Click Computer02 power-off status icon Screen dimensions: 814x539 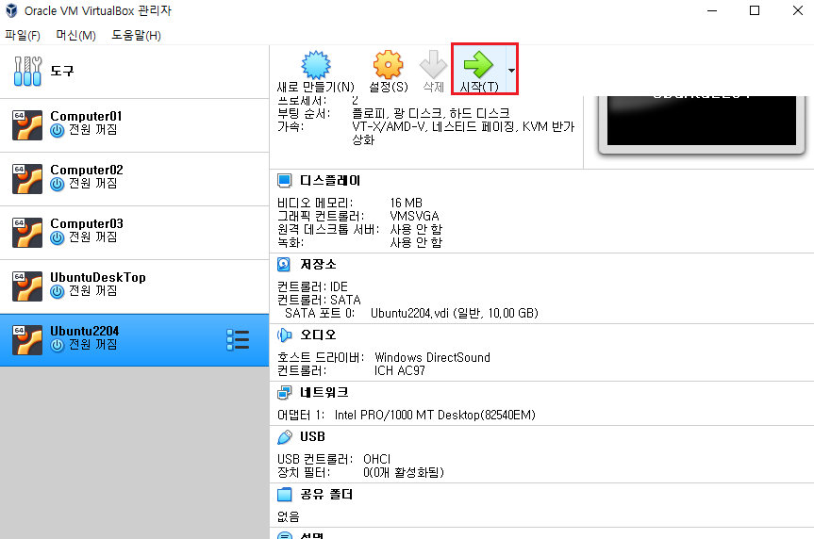[x=58, y=184]
